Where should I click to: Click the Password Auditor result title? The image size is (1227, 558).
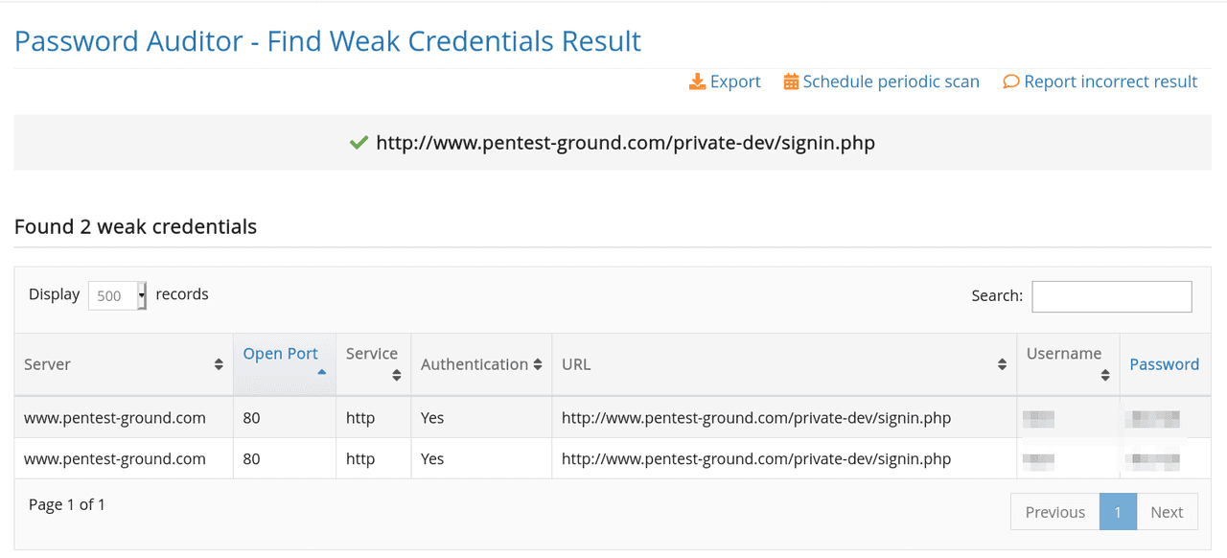(x=326, y=41)
